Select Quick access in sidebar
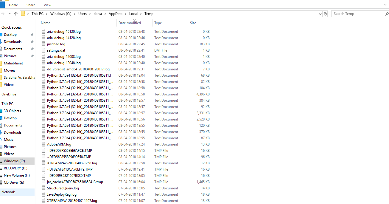The width and height of the screenshot is (389, 204). pyautogui.click(x=12, y=27)
